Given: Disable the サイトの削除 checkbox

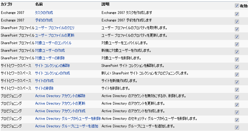Looking at the screenshot, I should pyautogui.click(x=237, y=90).
